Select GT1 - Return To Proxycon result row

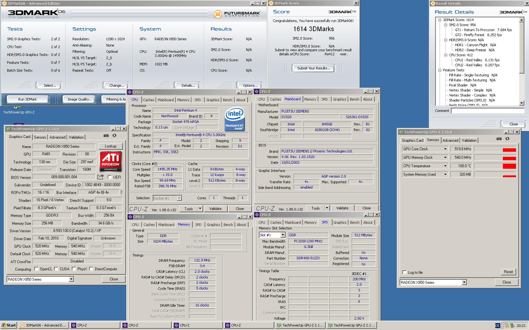pos(483,30)
